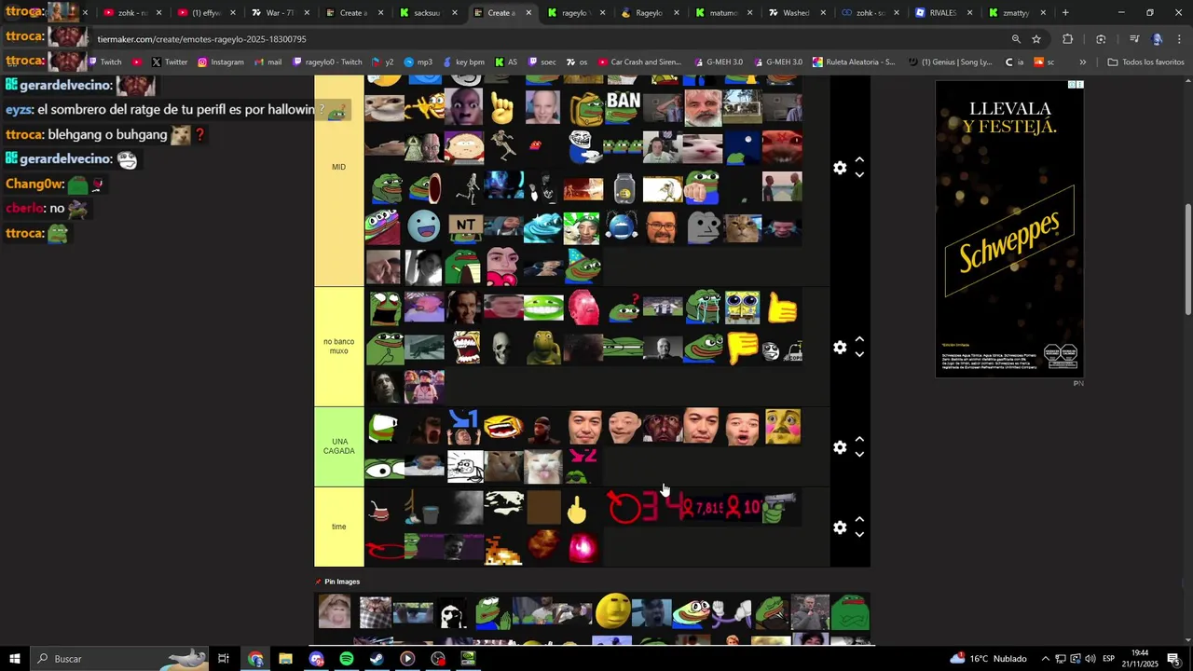Screen dimensions: 1193x671
Task: Expand the bookmarks overflow chevron
Action: pyautogui.click(x=1082, y=62)
